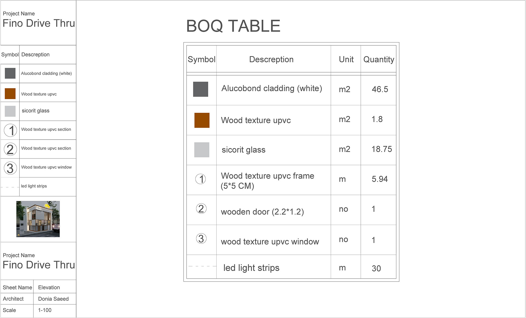Image resolution: width=526 pixels, height=318 pixels.
Task: Select orange wood texture swatch in BOQ table
Action: coord(202,120)
